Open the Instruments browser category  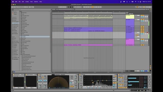tap(16, 22)
